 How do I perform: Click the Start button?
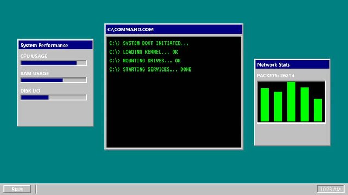point(17,189)
